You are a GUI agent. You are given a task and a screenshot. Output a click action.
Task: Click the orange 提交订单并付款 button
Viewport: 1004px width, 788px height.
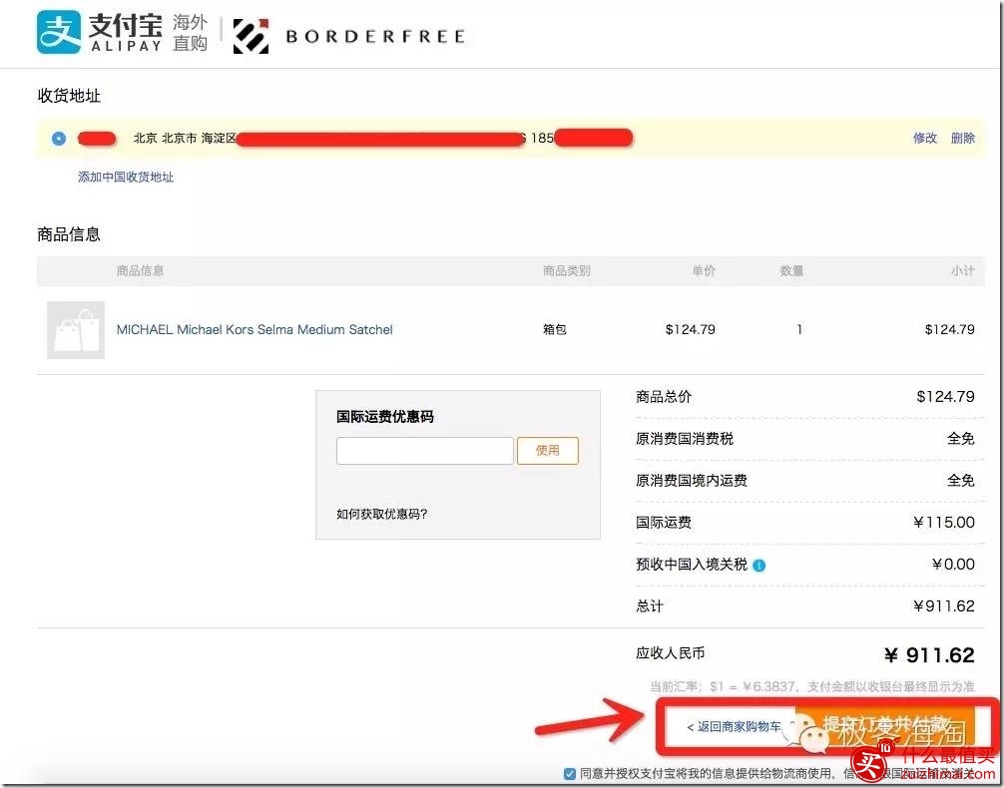(884, 726)
